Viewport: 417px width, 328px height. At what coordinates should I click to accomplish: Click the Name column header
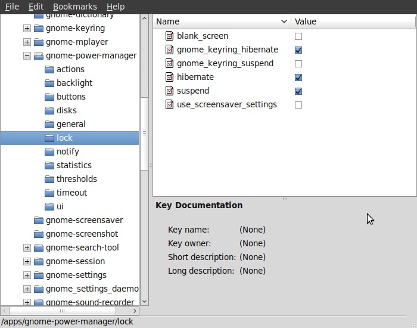point(222,21)
